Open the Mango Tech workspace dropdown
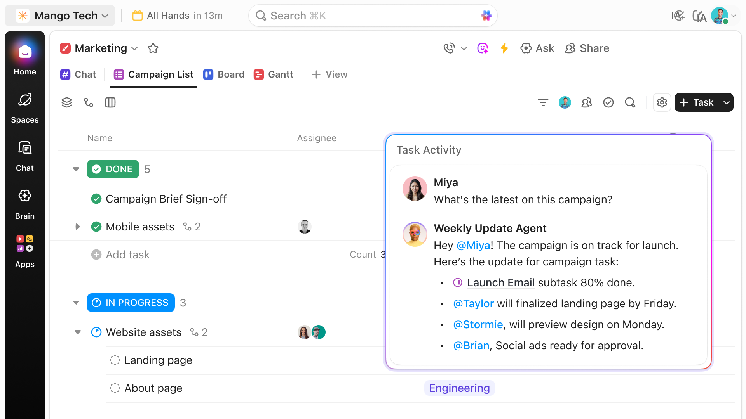Viewport: 746px width, 419px height. point(65,16)
